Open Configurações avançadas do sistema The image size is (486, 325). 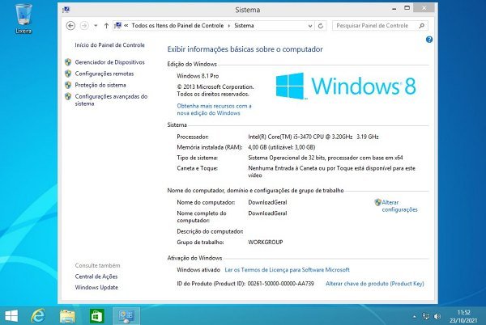pyautogui.click(x=111, y=100)
